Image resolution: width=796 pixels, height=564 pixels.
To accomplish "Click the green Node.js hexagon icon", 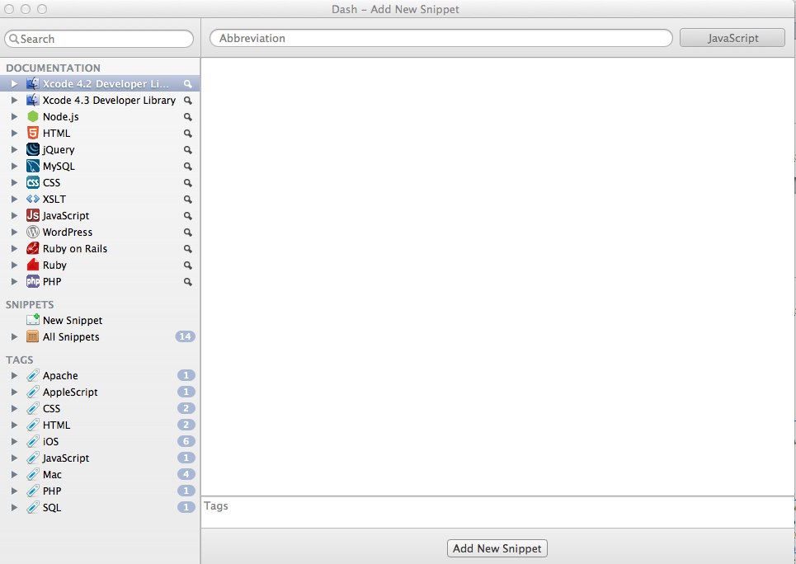I will tap(33, 117).
